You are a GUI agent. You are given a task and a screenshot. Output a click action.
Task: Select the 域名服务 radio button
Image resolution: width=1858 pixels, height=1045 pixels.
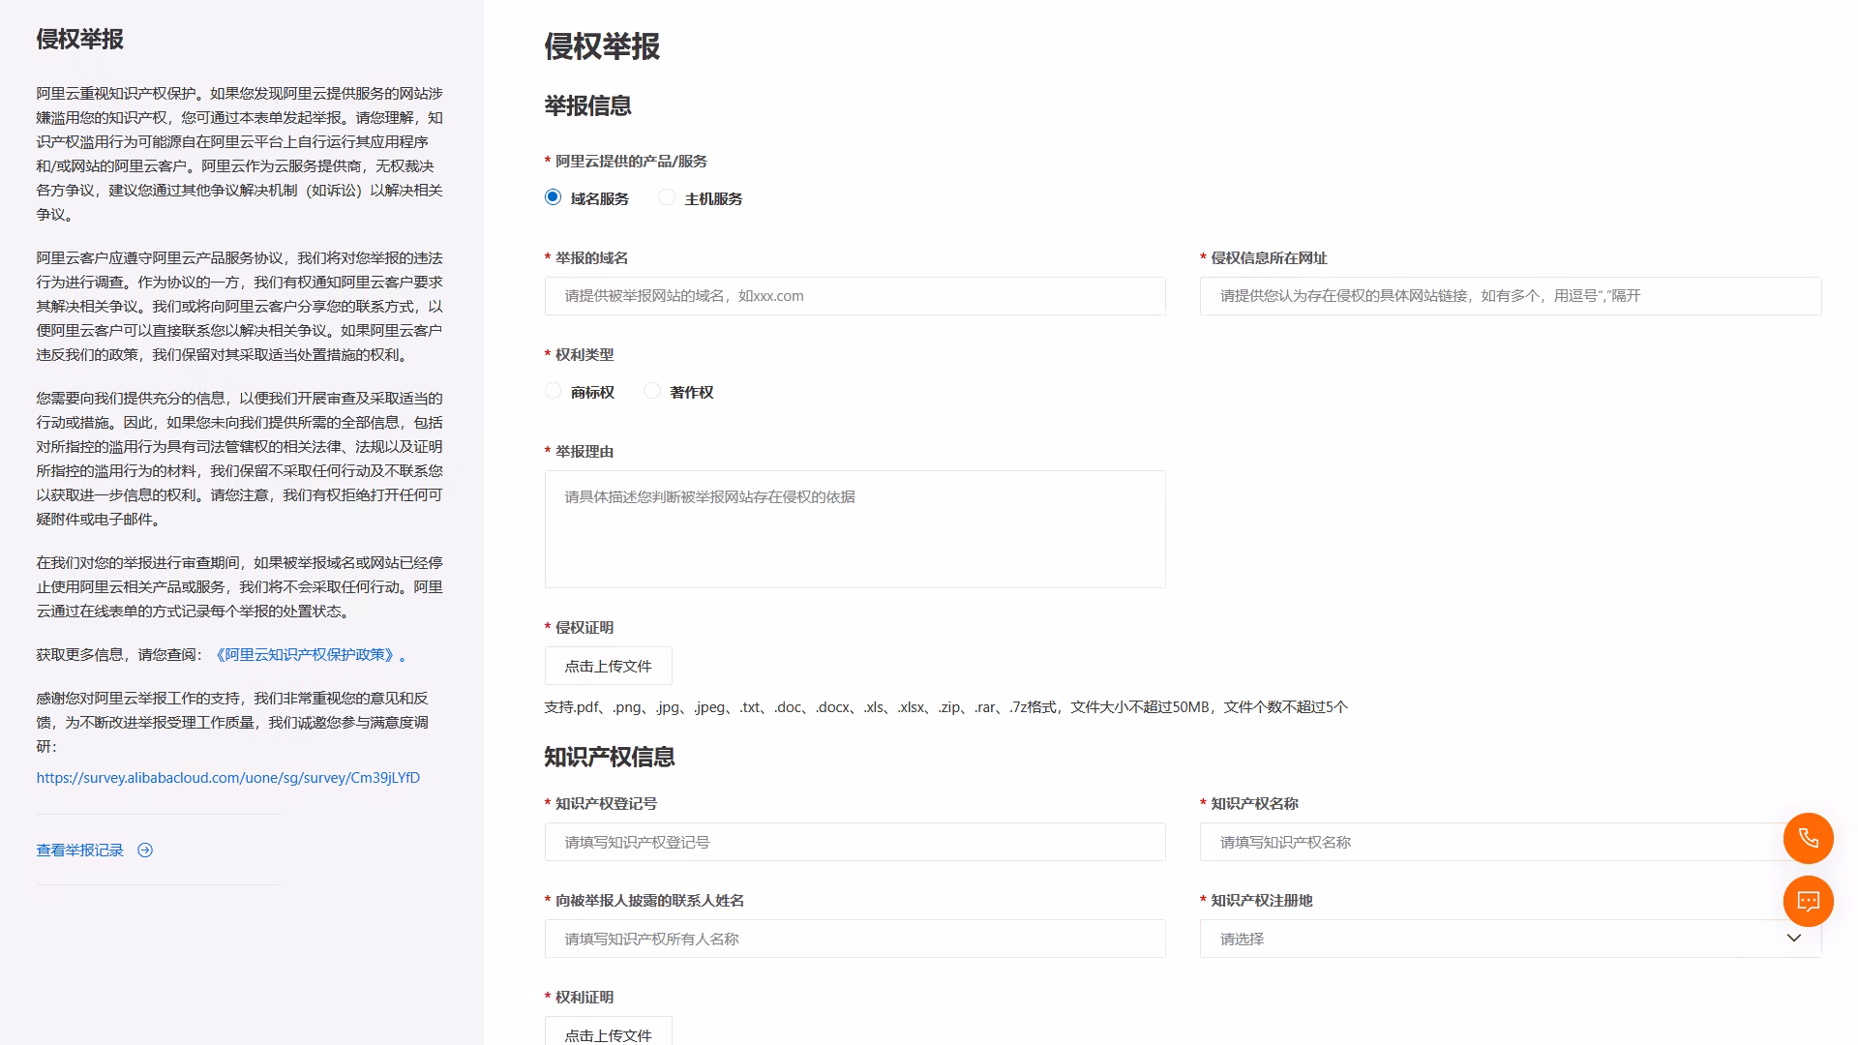pos(553,197)
